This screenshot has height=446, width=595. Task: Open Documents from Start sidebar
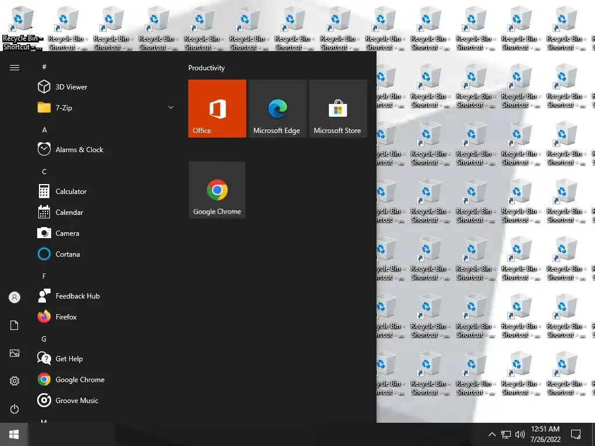pos(15,325)
